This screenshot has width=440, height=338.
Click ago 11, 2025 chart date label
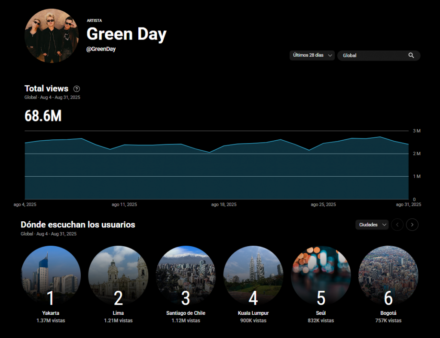[x=124, y=205]
